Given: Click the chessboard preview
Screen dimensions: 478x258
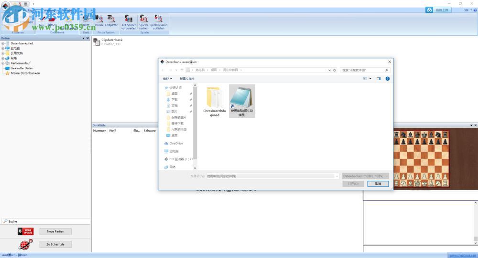Looking at the screenshot, I should [421, 158].
